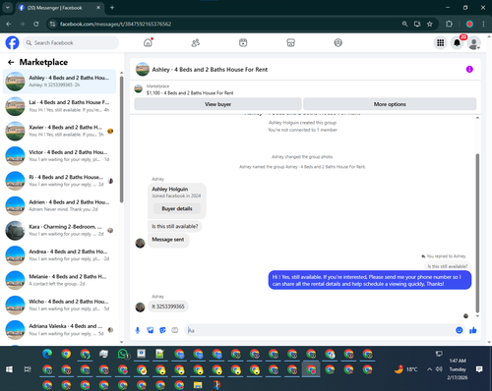The width and height of the screenshot is (492, 391).
Task: Show hidden system tray icons chevron
Action: pyautogui.click(x=429, y=369)
